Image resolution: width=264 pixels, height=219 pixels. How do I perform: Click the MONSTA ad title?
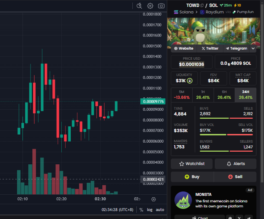[x=203, y=194]
